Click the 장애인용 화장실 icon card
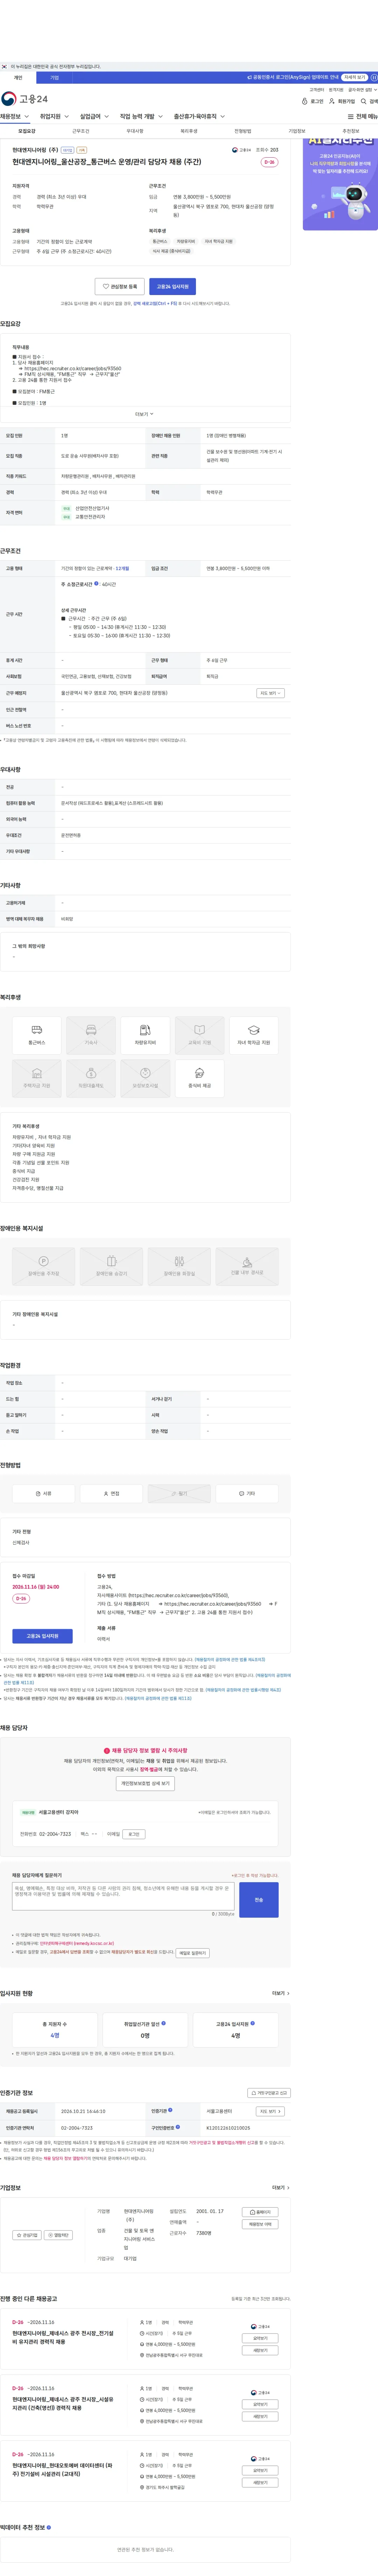378x2576 pixels. click(x=179, y=1267)
